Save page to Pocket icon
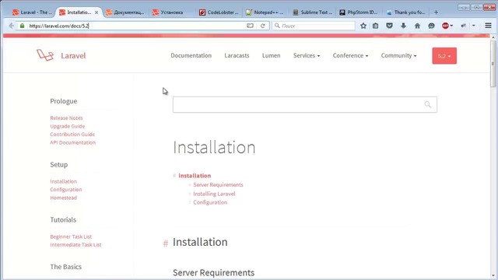Screen dimensions: 498x280 coord(389,26)
